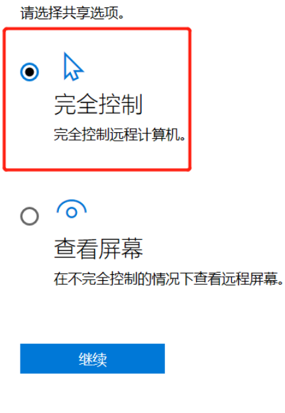
Task: Click the 查看屏幕 heading text
Action: coord(98,248)
